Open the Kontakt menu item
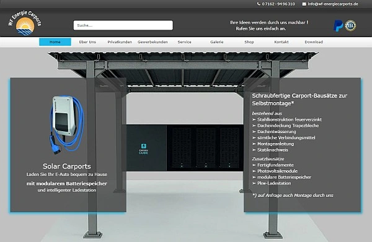372x242 pixels. [281, 42]
